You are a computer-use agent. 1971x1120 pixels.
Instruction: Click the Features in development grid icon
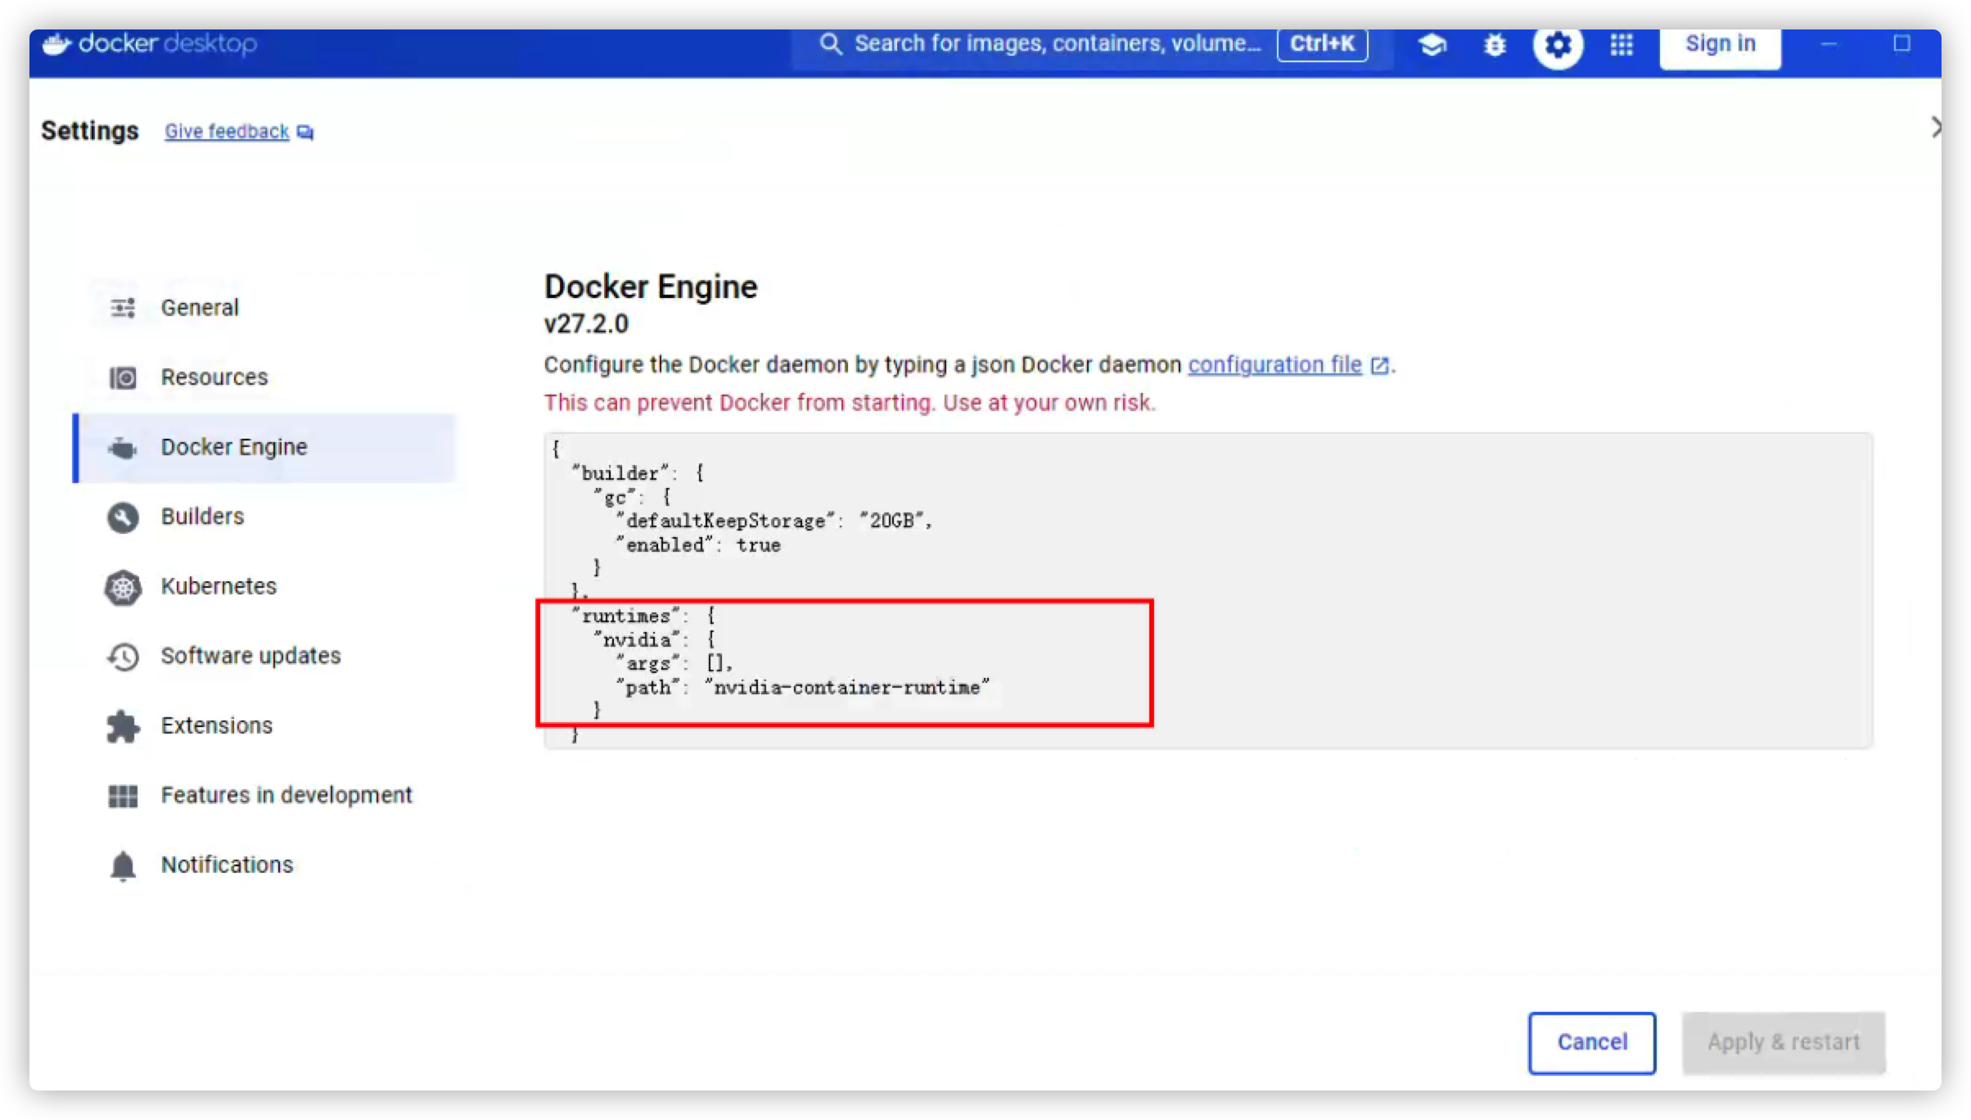pos(123,796)
